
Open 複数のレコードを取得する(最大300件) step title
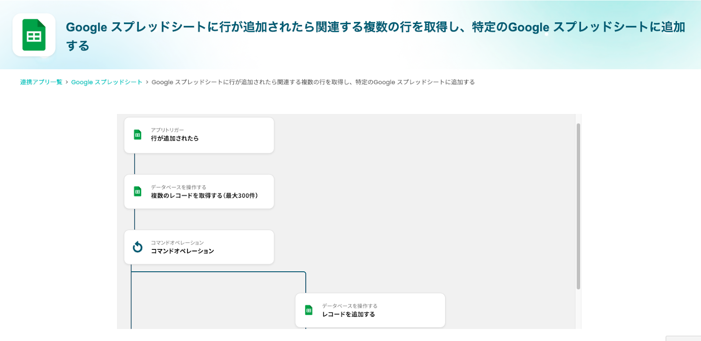204,195
